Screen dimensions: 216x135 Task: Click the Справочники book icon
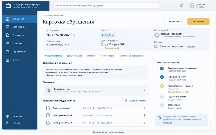click(x=8, y=52)
